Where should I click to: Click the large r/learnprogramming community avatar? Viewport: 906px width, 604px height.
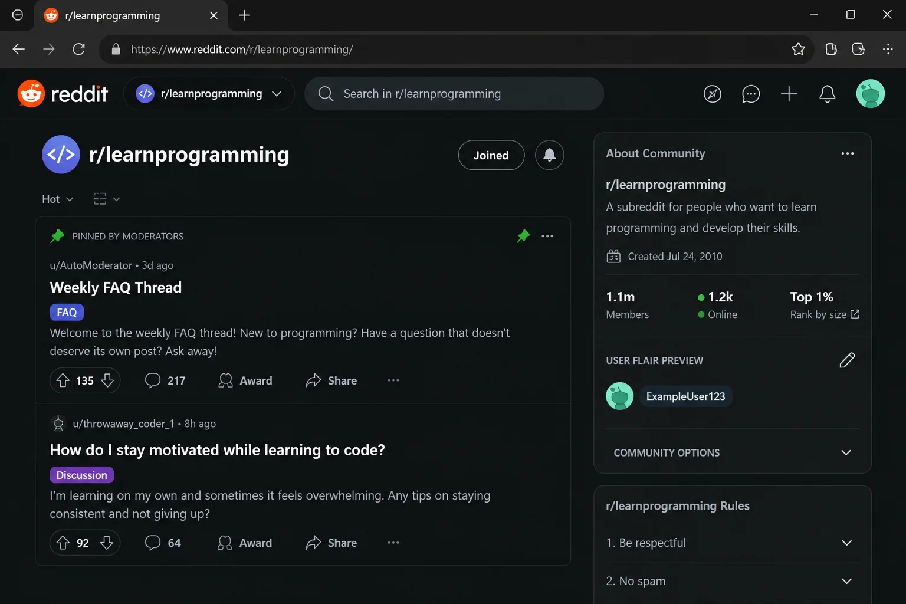[x=61, y=155]
